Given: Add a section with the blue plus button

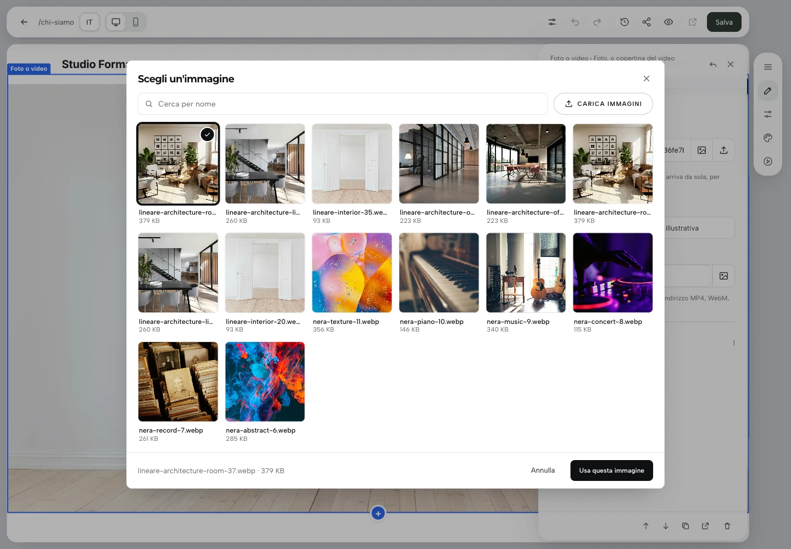Looking at the screenshot, I should (378, 513).
